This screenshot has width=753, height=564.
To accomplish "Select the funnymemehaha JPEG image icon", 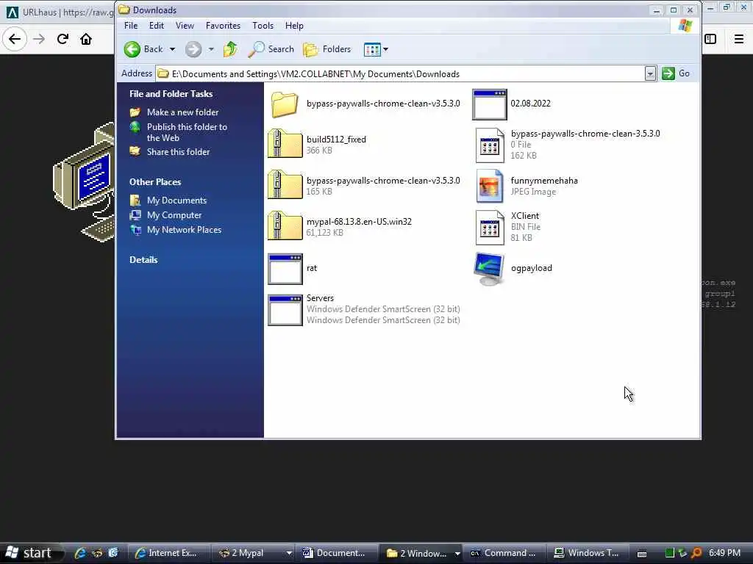I will 490,186.
